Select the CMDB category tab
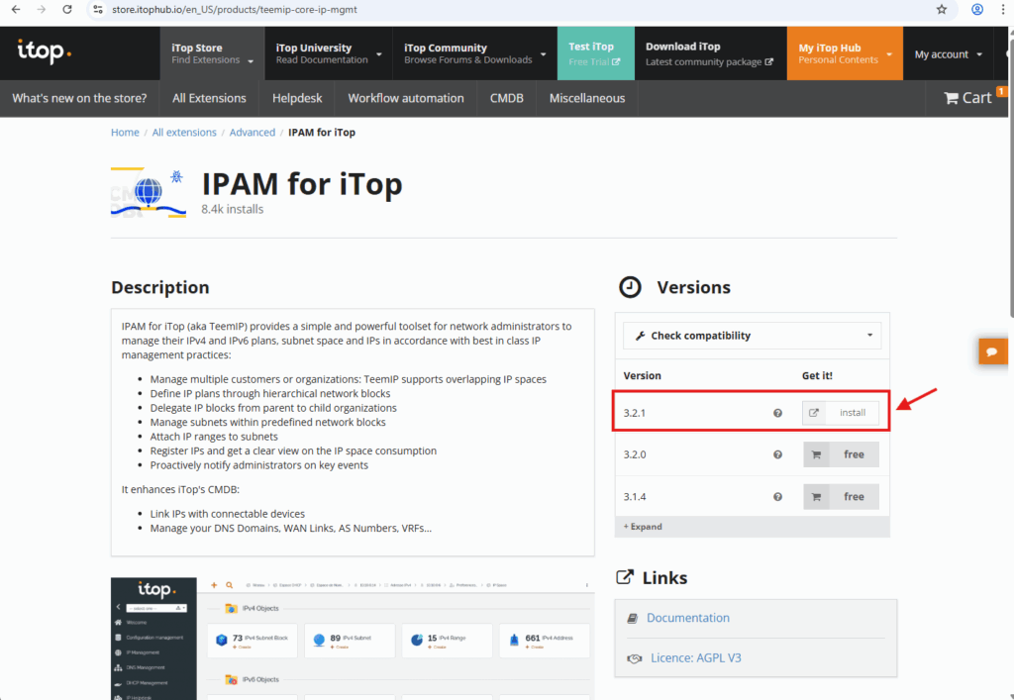 coord(507,98)
